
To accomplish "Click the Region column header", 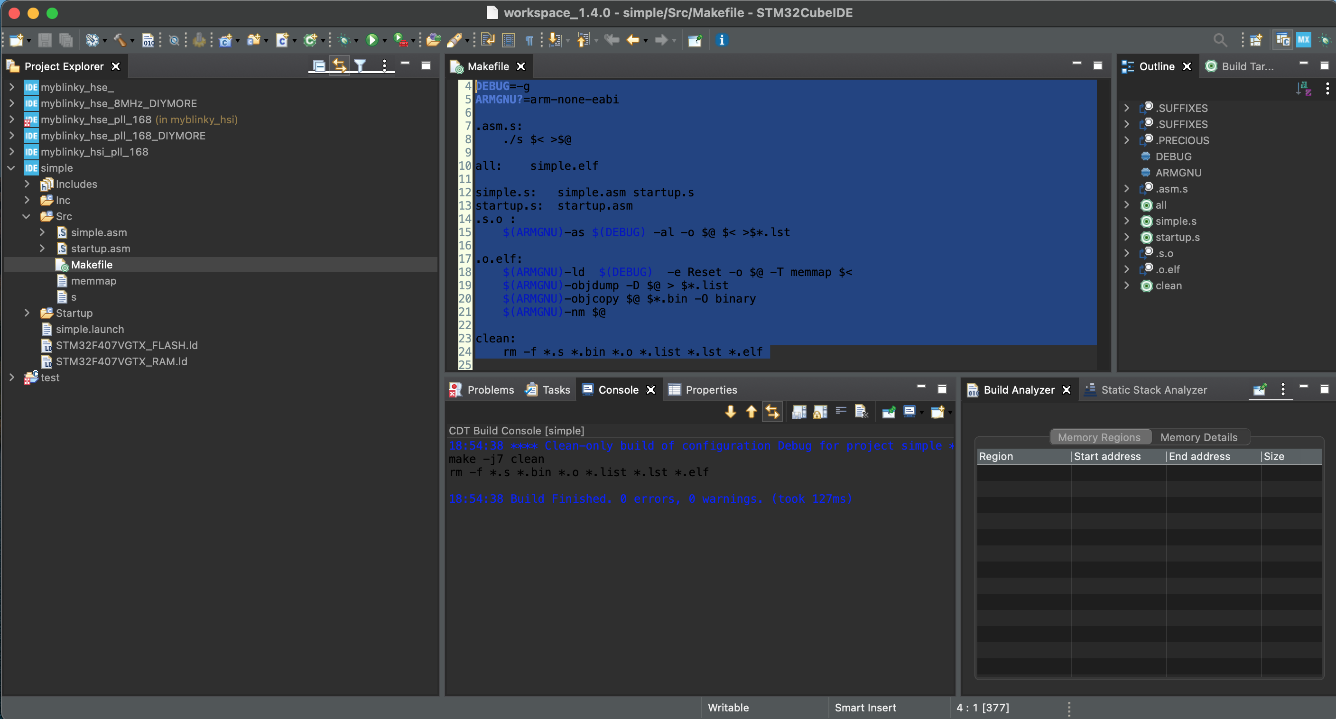I will pos(1024,456).
